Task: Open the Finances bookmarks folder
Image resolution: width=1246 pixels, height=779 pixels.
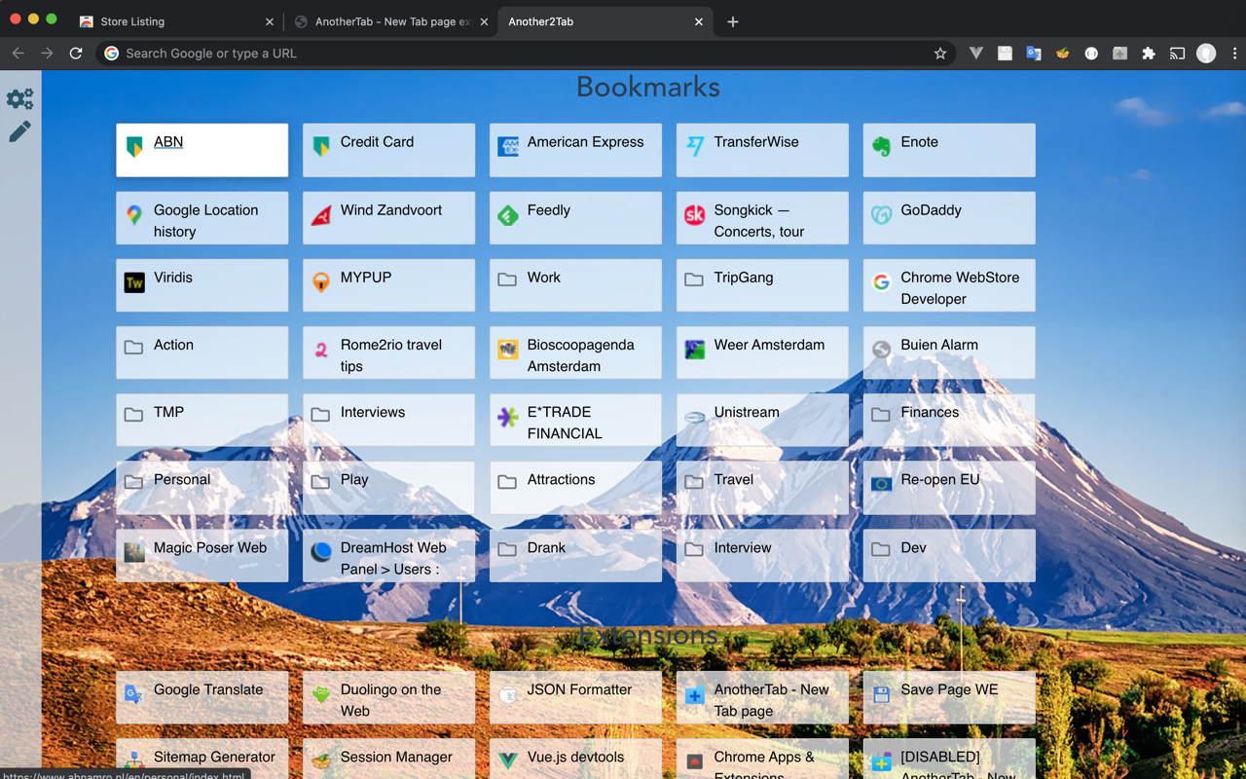Action: [x=949, y=419]
